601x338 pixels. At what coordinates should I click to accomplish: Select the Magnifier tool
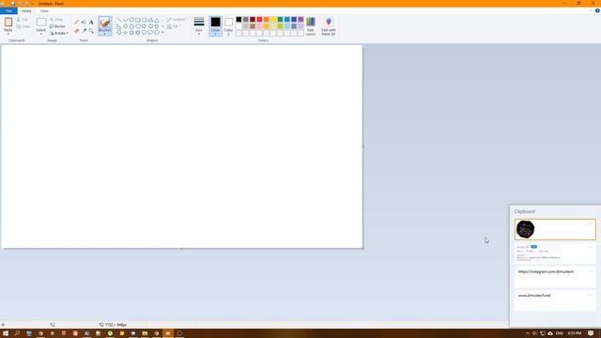pos(91,31)
